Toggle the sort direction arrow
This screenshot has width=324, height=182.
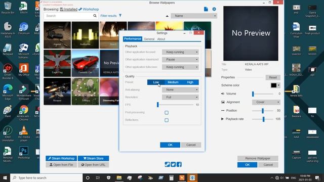point(167,16)
